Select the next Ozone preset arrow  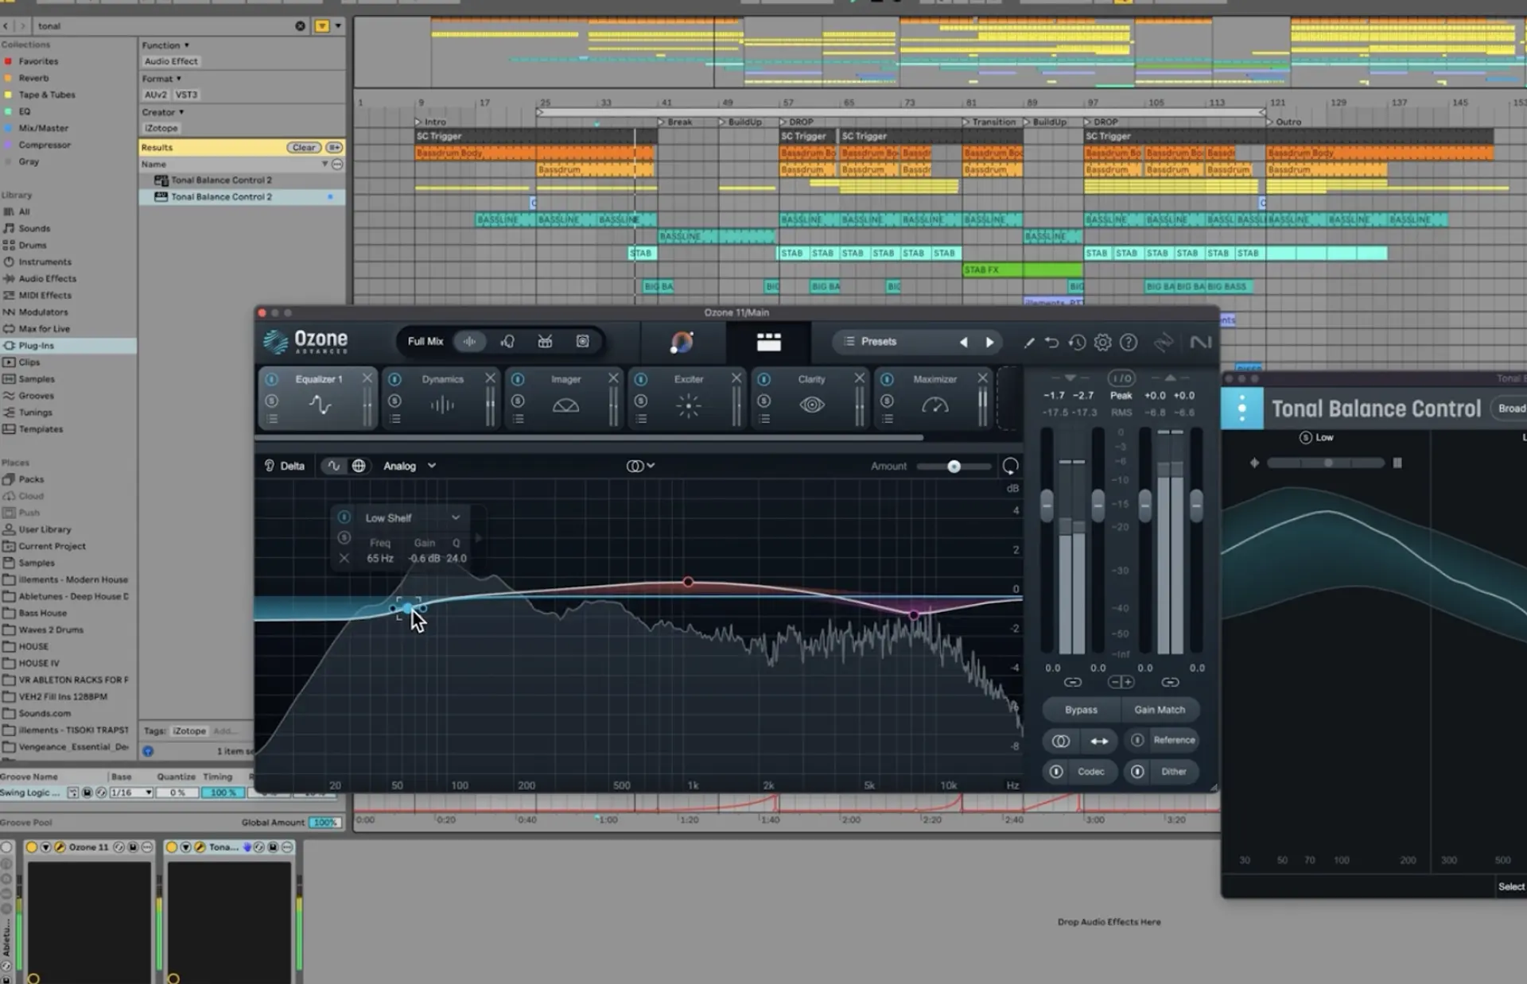click(990, 342)
